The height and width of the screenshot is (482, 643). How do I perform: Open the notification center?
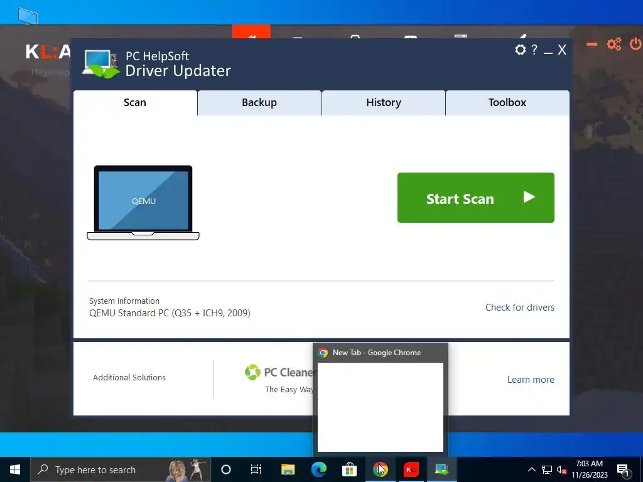click(x=624, y=470)
